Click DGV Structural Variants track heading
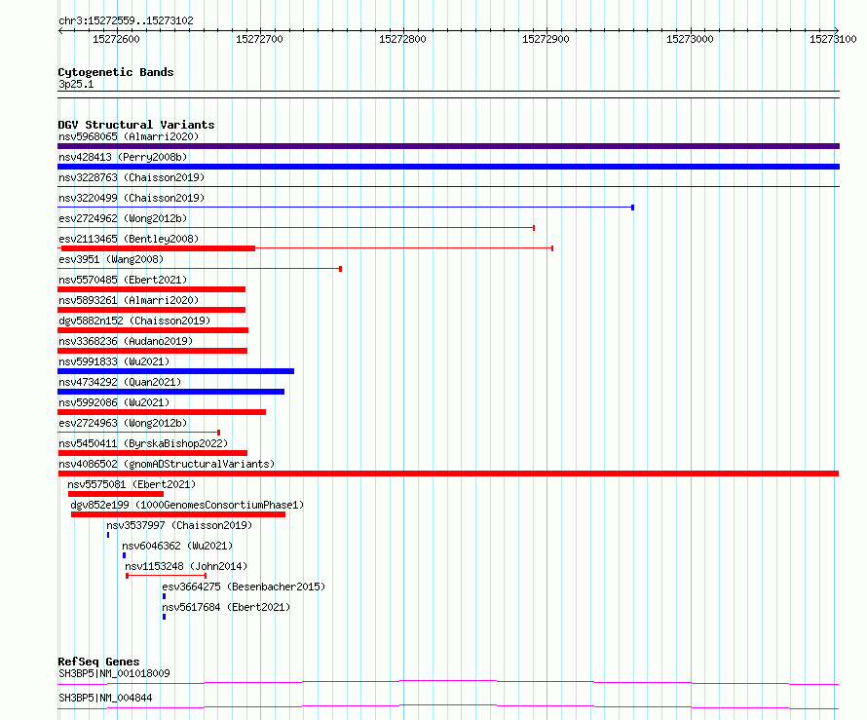The image size is (867, 720). [136, 125]
